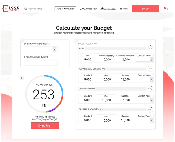This screenshot has width=175, height=142.
Task: Select Dresses Plus 10,000 option
Action: (x=106, y=119)
